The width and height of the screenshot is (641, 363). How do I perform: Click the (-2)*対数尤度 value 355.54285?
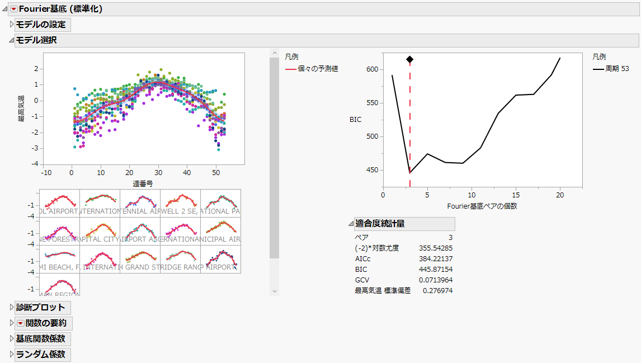[x=435, y=248]
